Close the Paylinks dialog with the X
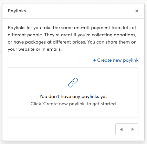Viewport: 147px width, 144px height. click(137, 11)
